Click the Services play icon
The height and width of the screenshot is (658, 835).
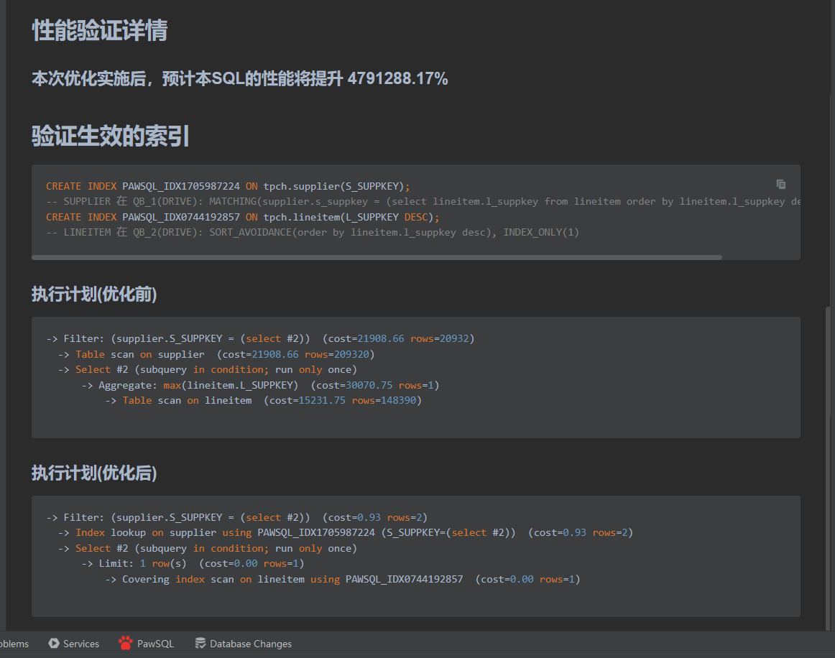click(x=54, y=643)
